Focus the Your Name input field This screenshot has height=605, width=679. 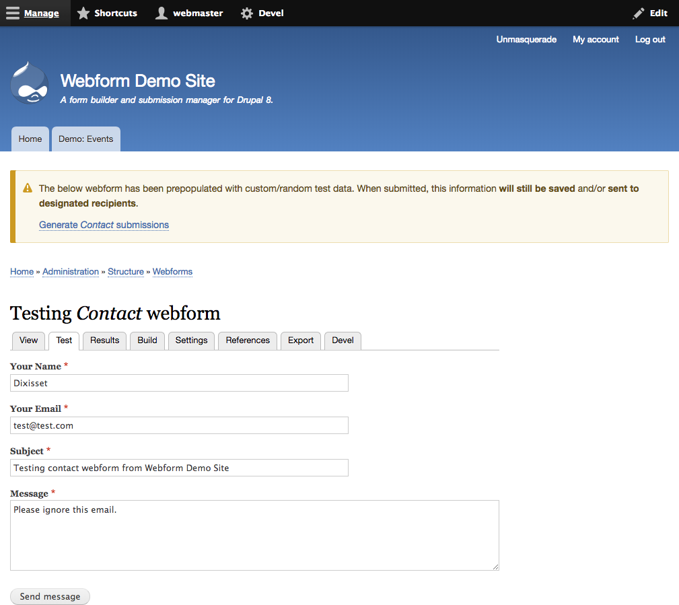[179, 383]
